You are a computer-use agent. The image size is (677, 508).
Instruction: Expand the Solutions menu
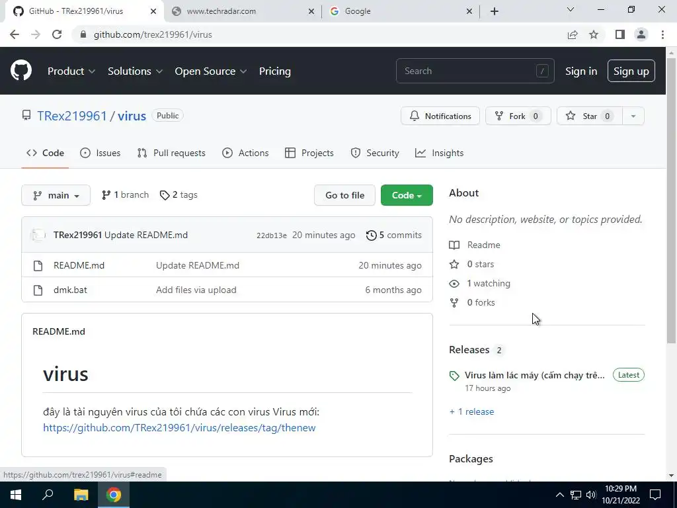(135, 71)
